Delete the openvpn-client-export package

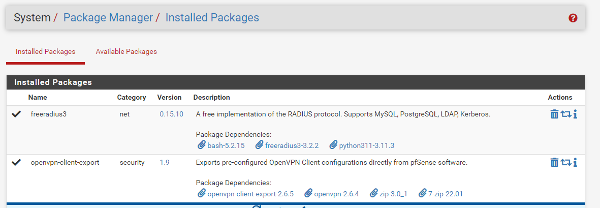point(554,162)
